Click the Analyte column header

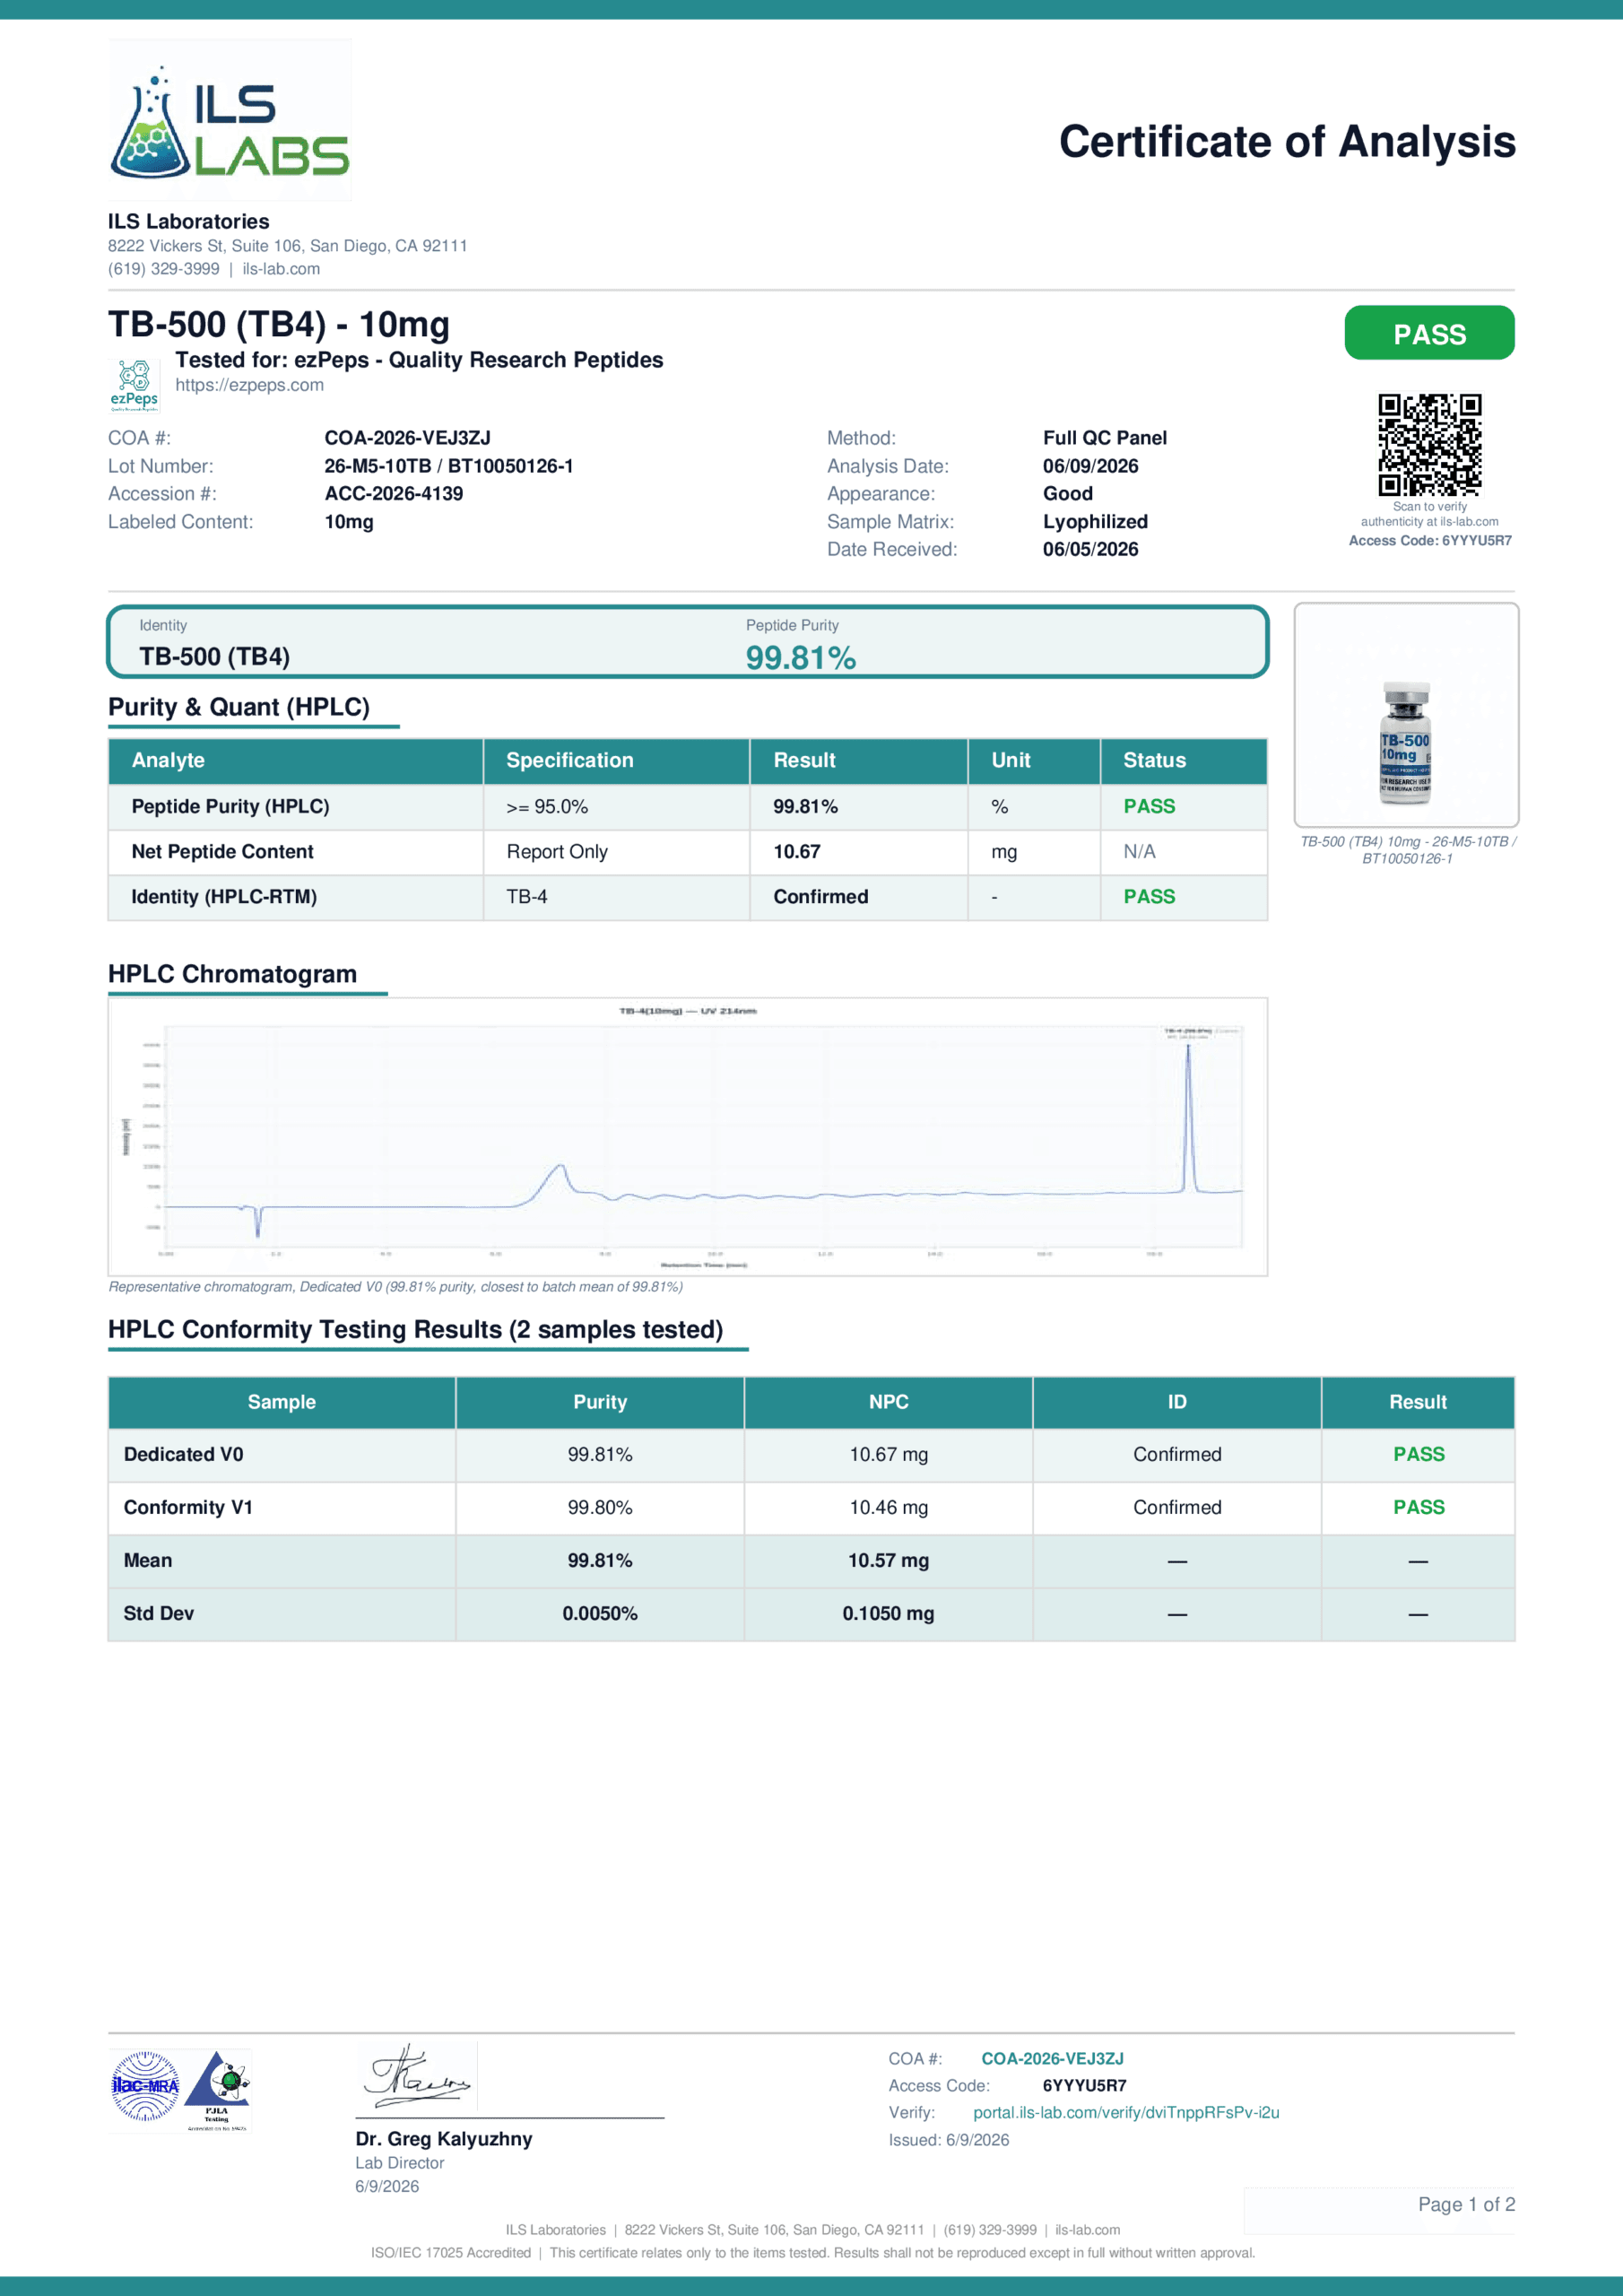pyautogui.click(x=296, y=761)
